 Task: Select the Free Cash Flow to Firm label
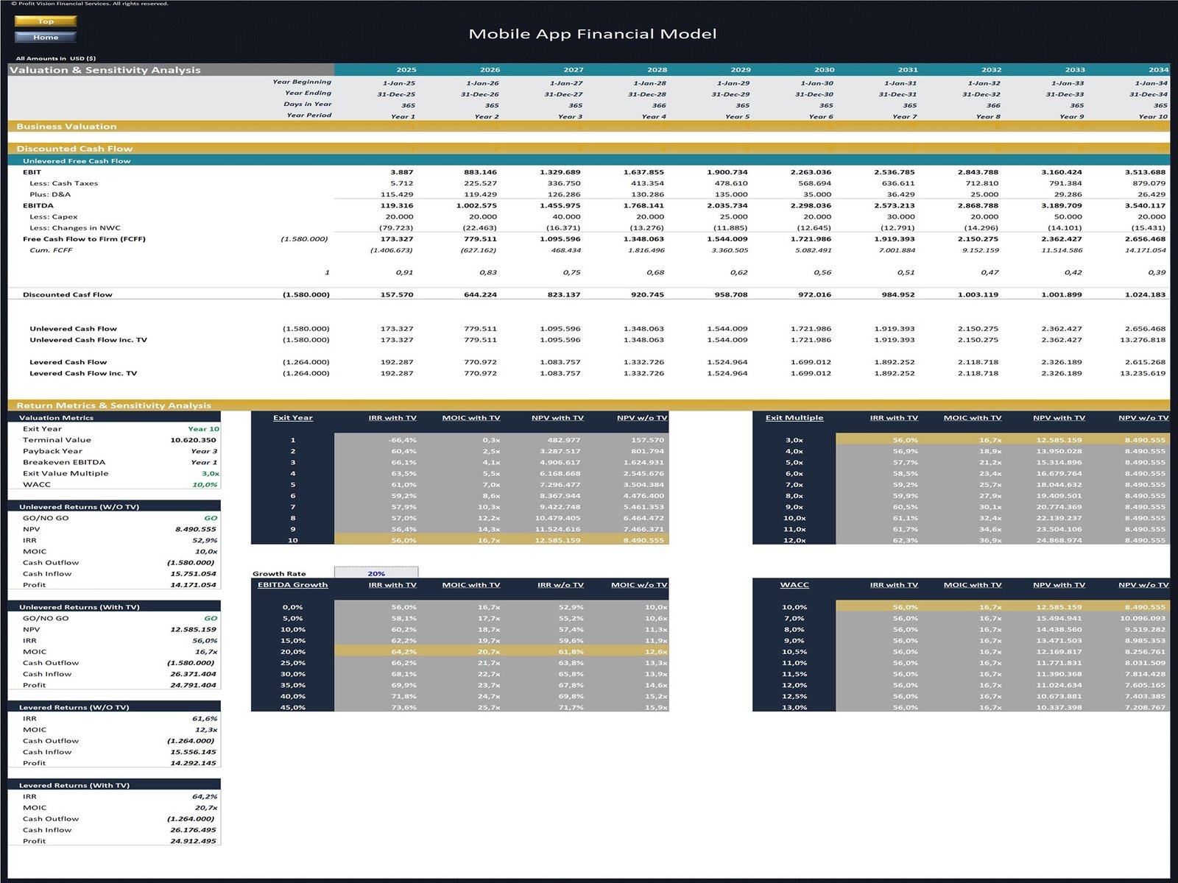(84, 239)
